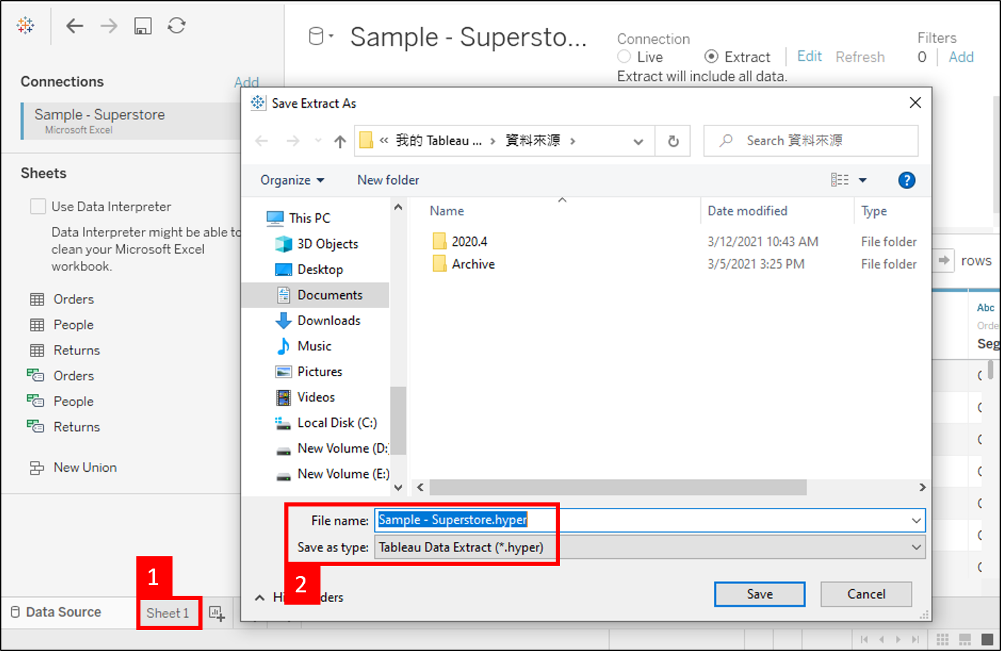Click the dialog's Forward navigation arrow
1001x651 pixels.
pyautogui.click(x=293, y=141)
